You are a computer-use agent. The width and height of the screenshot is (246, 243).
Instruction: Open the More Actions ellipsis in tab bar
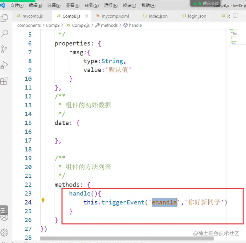[x=243, y=16]
